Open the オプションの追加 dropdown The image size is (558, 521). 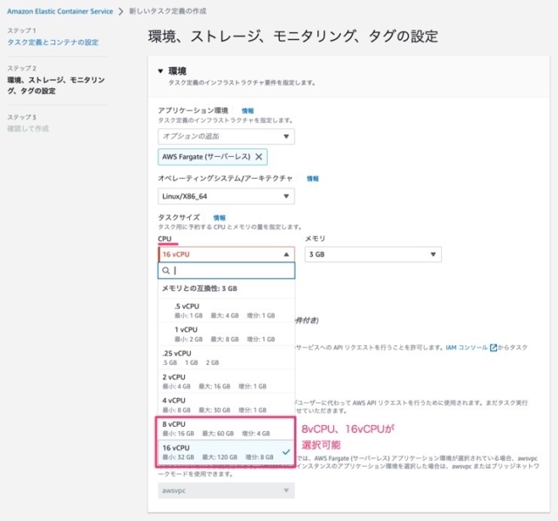pos(226,137)
